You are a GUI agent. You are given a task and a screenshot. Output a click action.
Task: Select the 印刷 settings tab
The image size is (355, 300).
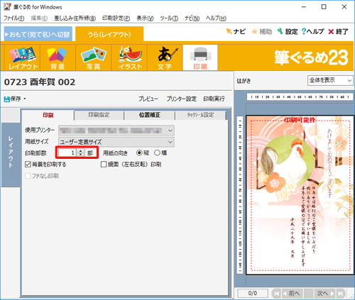click(48, 115)
